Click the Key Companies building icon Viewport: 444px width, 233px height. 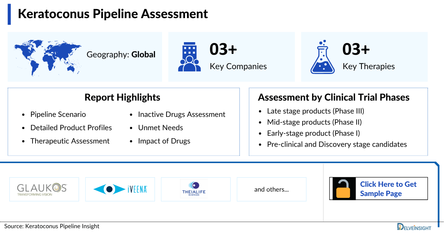coord(189,57)
